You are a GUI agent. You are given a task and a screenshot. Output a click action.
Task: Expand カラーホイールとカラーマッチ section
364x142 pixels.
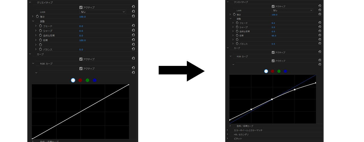coord(227,130)
